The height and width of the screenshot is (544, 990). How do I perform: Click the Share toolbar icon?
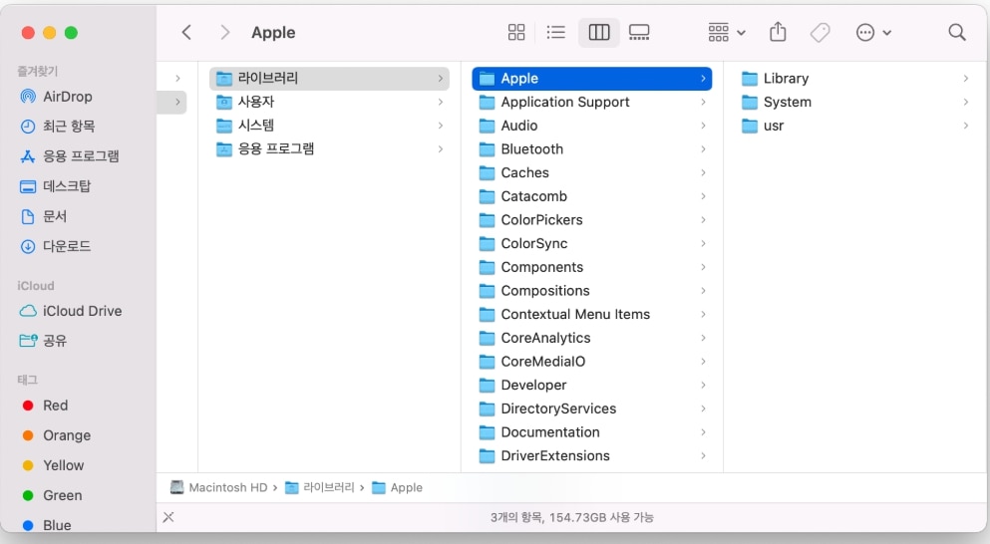click(778, 32)
